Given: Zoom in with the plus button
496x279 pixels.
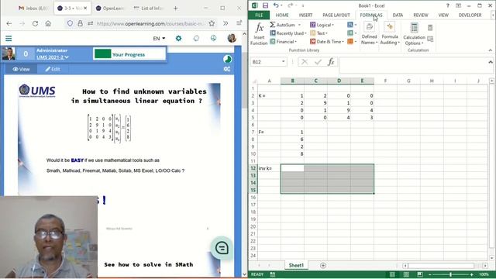Looking at the screenshot, I should (471, 274).
